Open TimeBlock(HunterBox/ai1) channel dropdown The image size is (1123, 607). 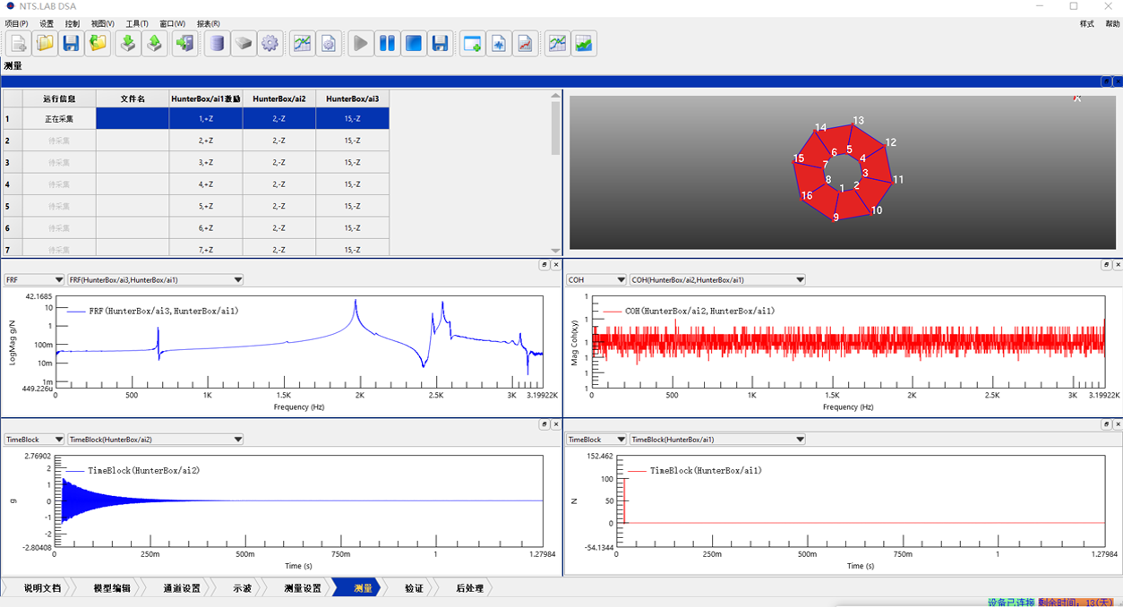coord(717,440)
